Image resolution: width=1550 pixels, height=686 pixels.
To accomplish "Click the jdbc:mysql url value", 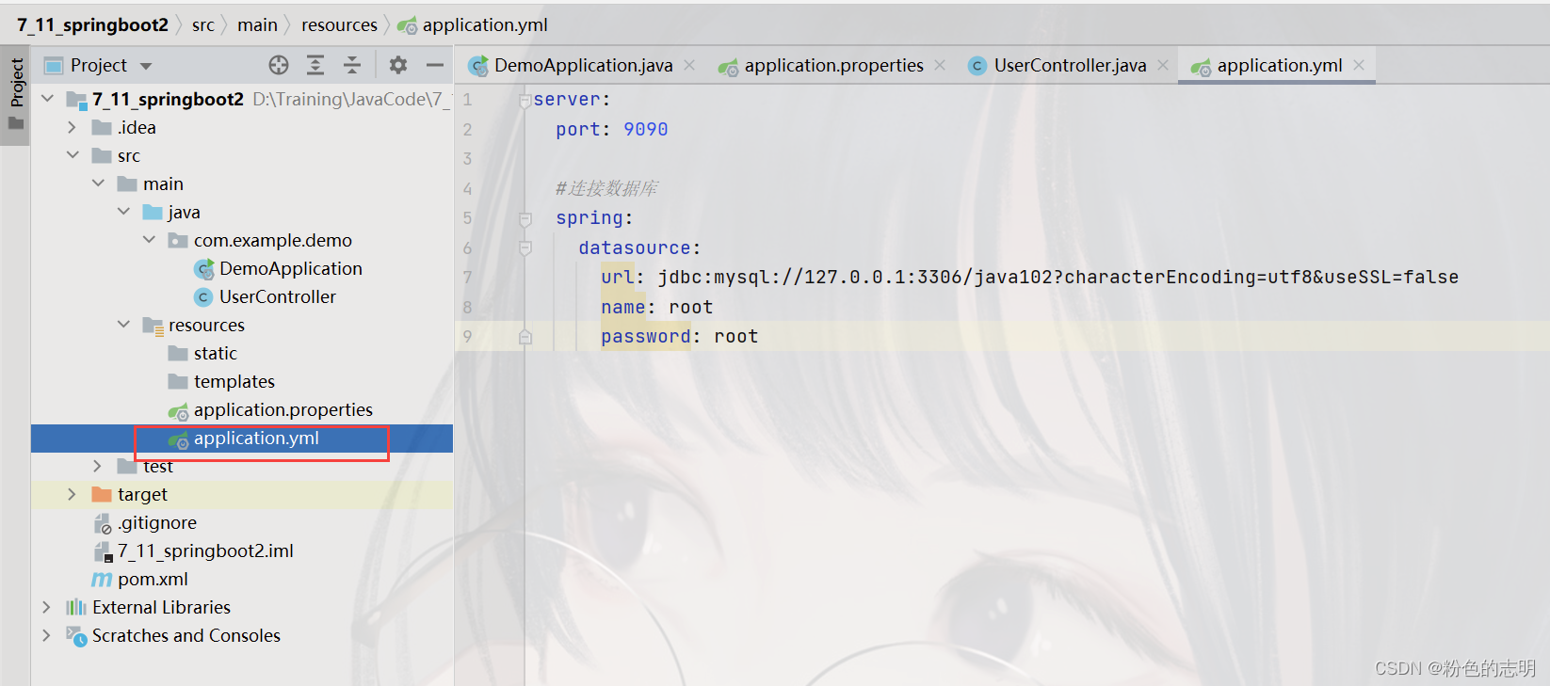I will [1058, 277].
